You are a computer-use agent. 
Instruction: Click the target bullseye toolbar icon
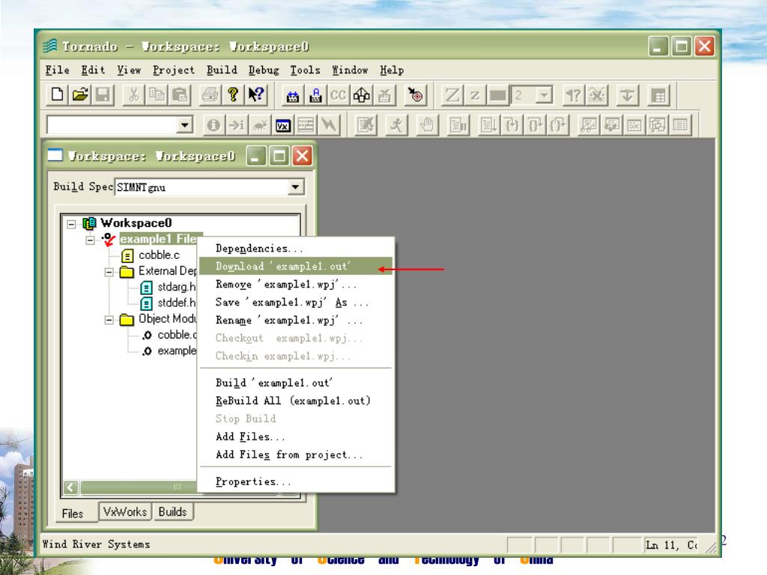click(x=415, y=95)
